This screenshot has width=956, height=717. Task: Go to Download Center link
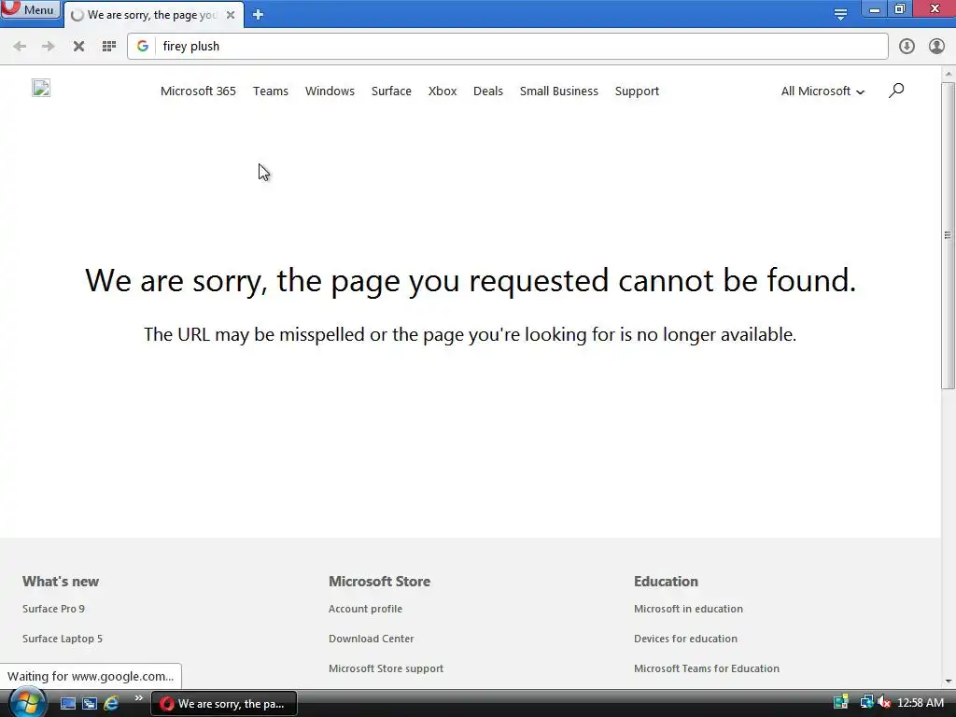(x=372, y=639)
